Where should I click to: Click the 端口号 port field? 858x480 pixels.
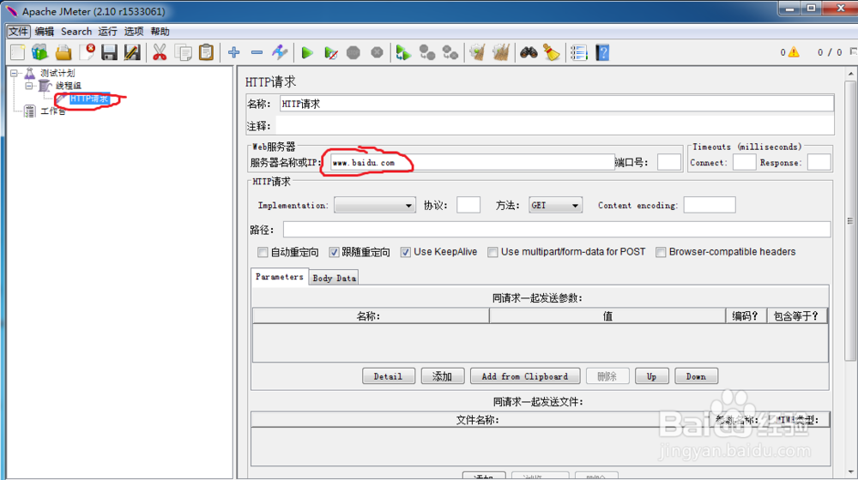(668, 162)
